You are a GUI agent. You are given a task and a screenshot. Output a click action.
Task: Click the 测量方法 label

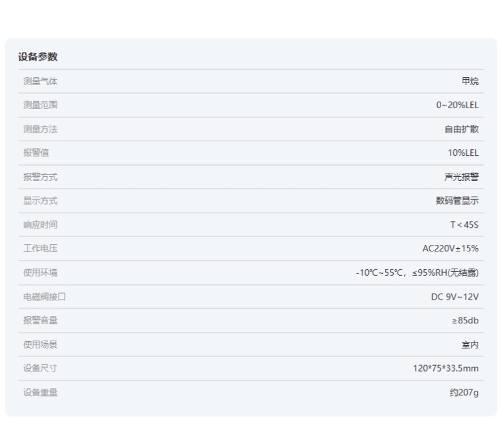(40, 129)
